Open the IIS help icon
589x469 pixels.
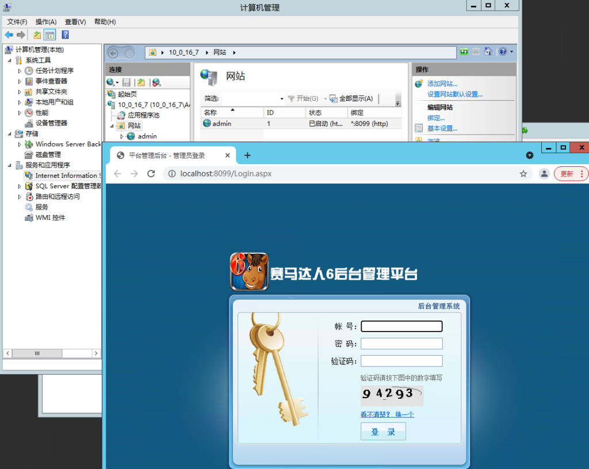(503, 52)
